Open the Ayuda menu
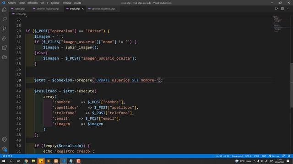The image size is (293, 164). (x=77, y=3)
